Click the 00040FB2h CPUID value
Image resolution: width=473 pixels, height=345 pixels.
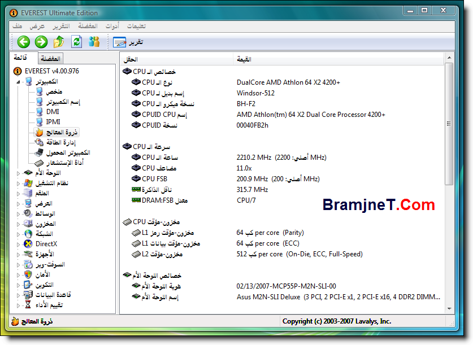[252, 125]
